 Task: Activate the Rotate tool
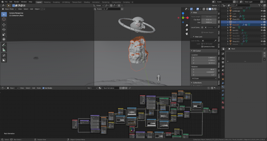(x=4, y=30)
